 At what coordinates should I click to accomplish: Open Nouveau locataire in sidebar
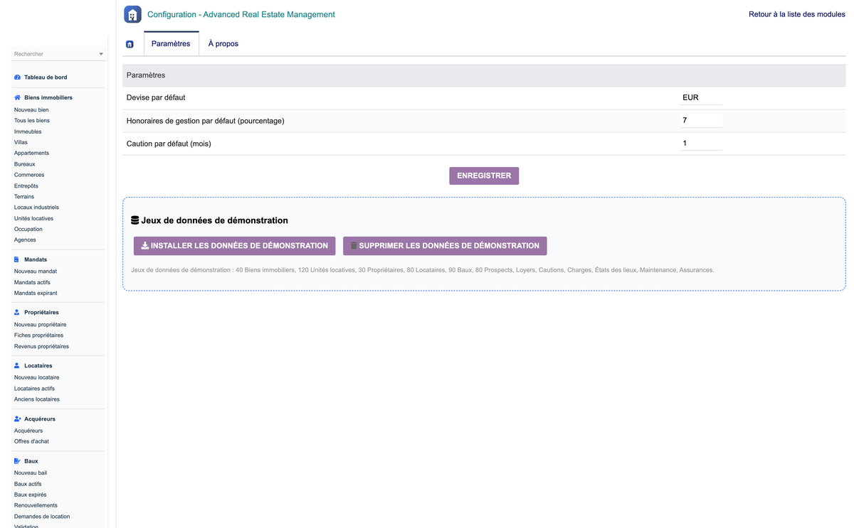click(x=36, y=377)
